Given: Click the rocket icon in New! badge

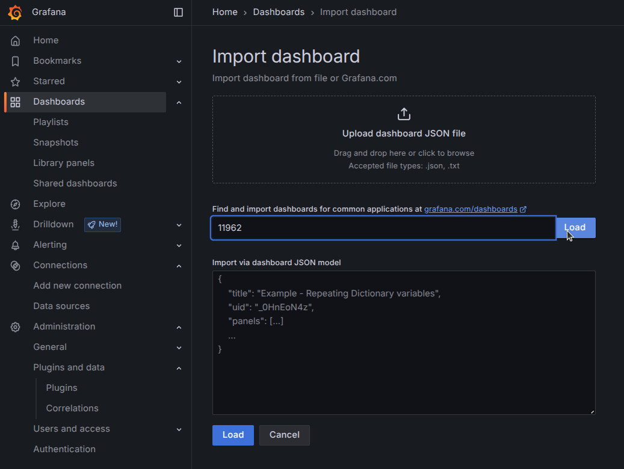Looking at the screenshot, I should (x=91, y=224).
